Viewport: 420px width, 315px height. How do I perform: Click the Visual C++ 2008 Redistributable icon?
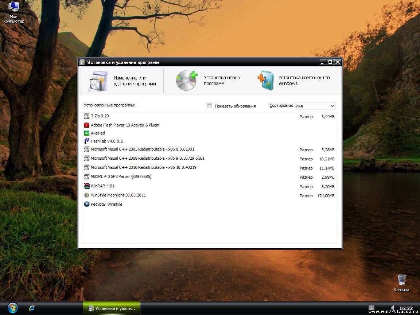point(86,158)
